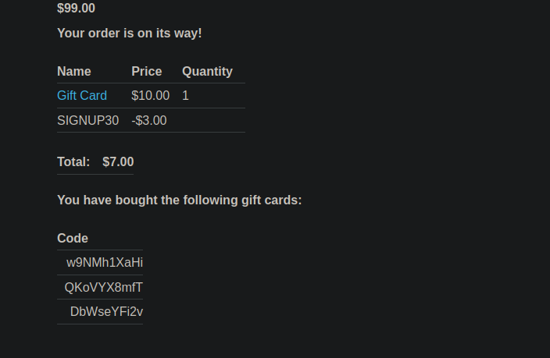Viewport: 550px width, 358px height.
Task: Click the Total: label
Action: 73,161
